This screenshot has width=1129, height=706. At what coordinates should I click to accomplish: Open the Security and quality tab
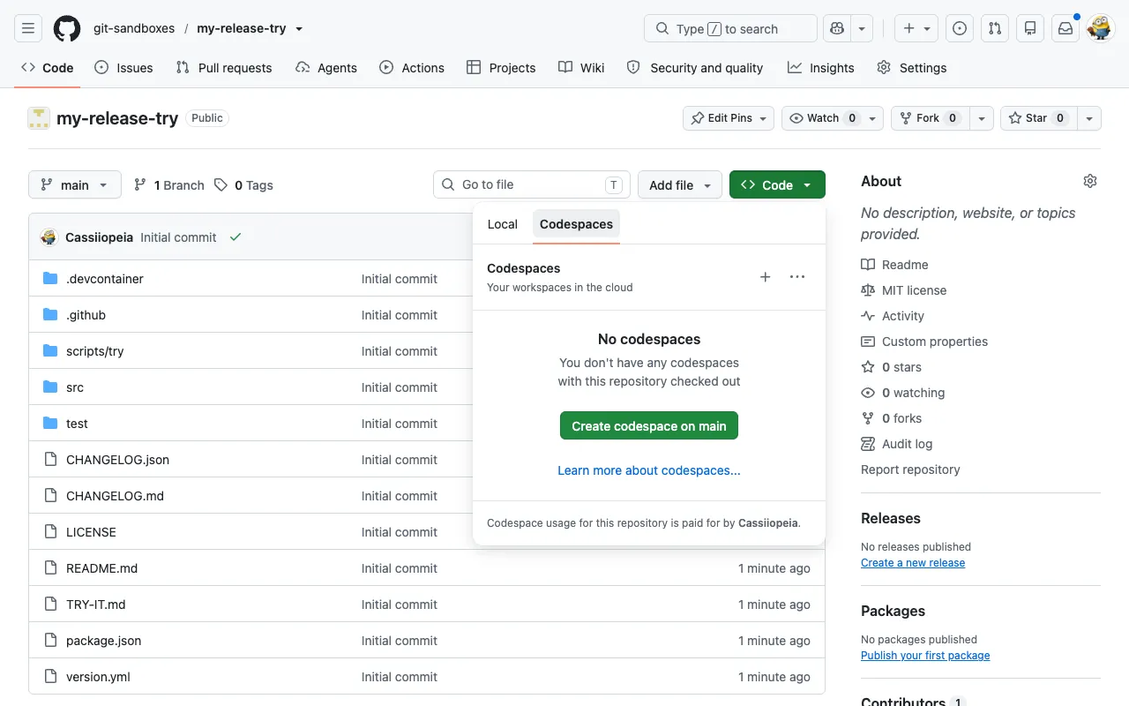click(x=695, y=68)
